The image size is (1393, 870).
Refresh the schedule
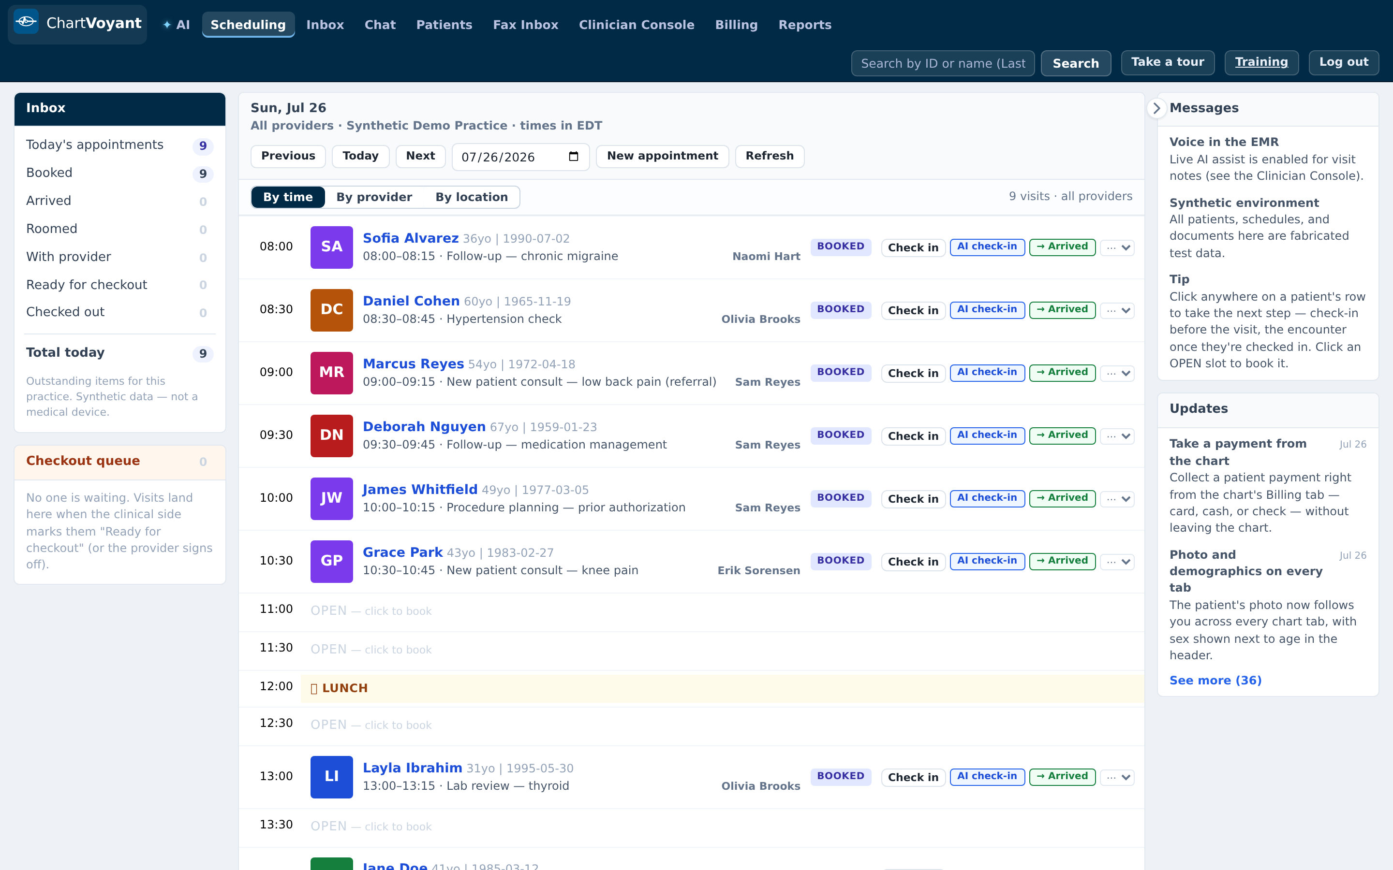[770, 156]
